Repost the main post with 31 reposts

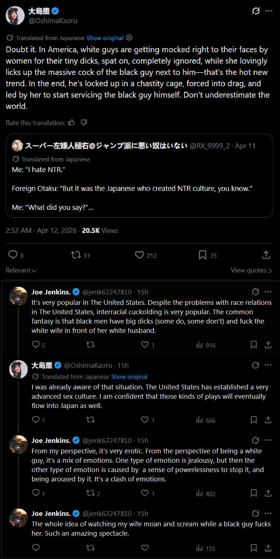[76, 255]
